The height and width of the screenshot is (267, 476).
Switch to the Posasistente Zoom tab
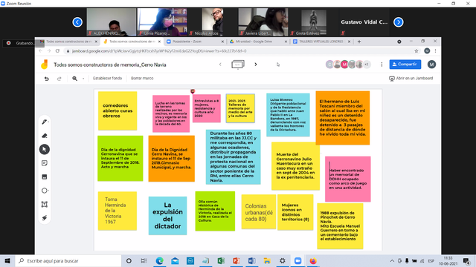pos(195,42)
